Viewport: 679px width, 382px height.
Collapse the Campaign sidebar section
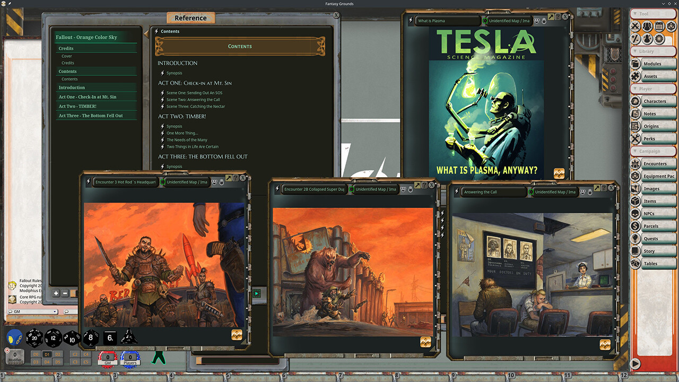(652, 151)
